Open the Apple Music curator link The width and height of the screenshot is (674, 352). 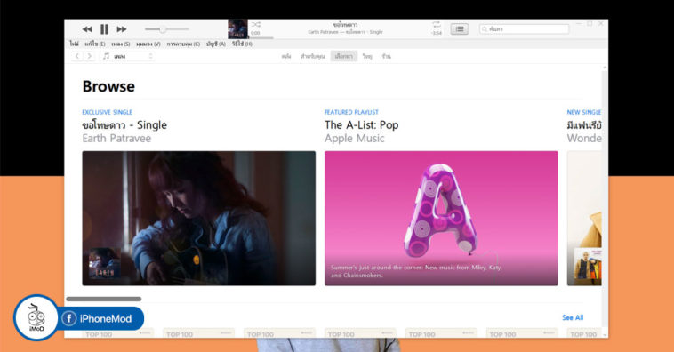[354, 139]
